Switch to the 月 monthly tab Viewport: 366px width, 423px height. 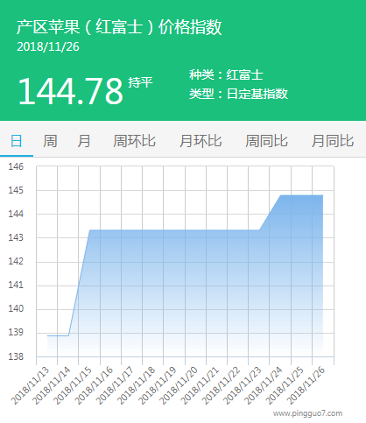[84, 141]
